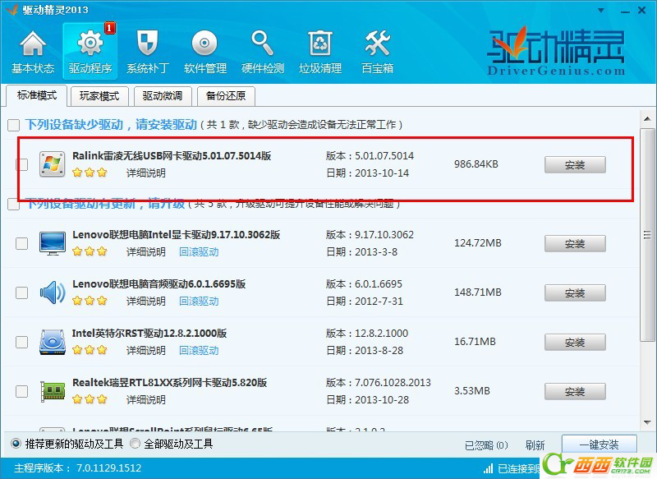Viewport: 657px width, 479px height.
Task: Check the Realtek RTL81XX网卡驱动 checkbox
Action: 22,391
